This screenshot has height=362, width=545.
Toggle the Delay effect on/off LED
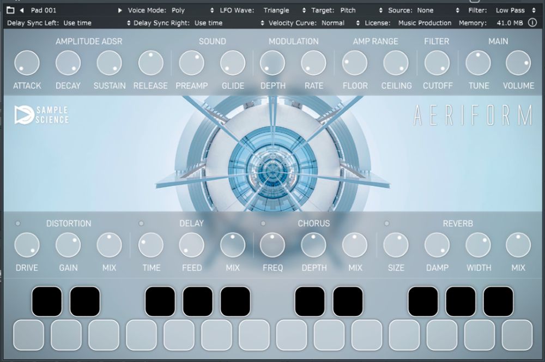(x=141, y=223)
